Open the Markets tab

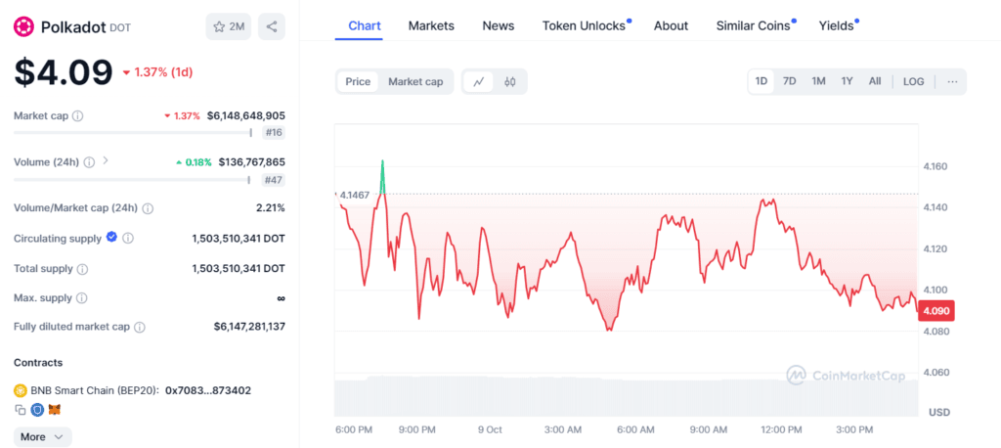pyautogui.click(x=431, y=26)
